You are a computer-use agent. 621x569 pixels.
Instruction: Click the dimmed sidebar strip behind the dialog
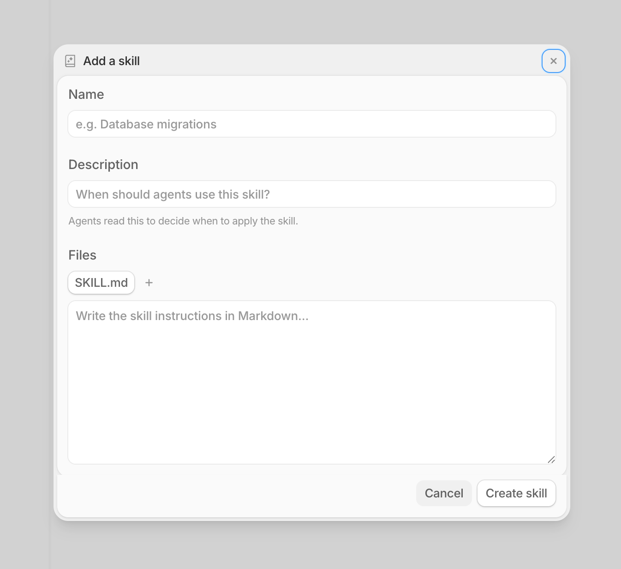pos(25,277)
